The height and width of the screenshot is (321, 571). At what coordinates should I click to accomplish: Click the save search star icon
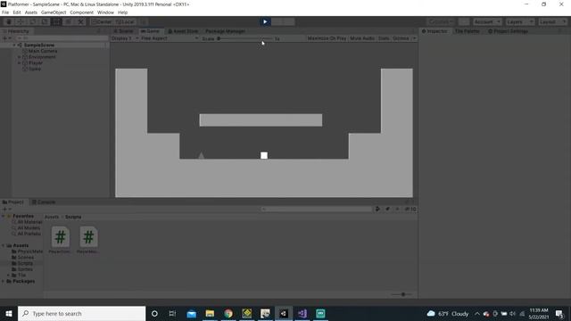[x=397, y=209]
